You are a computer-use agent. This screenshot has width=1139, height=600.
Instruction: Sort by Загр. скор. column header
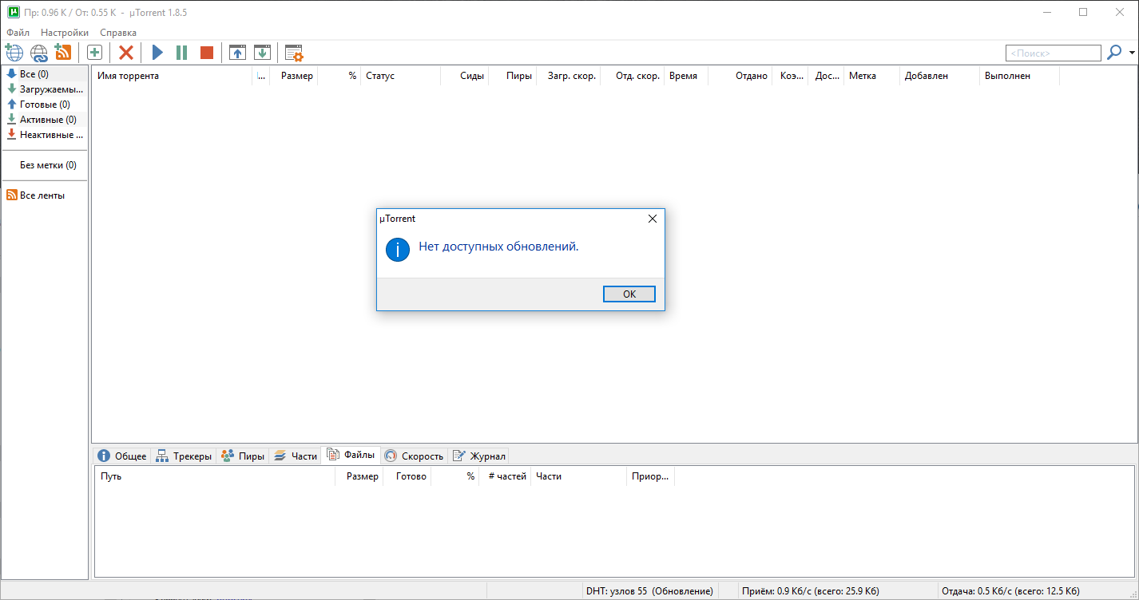click(x=568, y=76)
